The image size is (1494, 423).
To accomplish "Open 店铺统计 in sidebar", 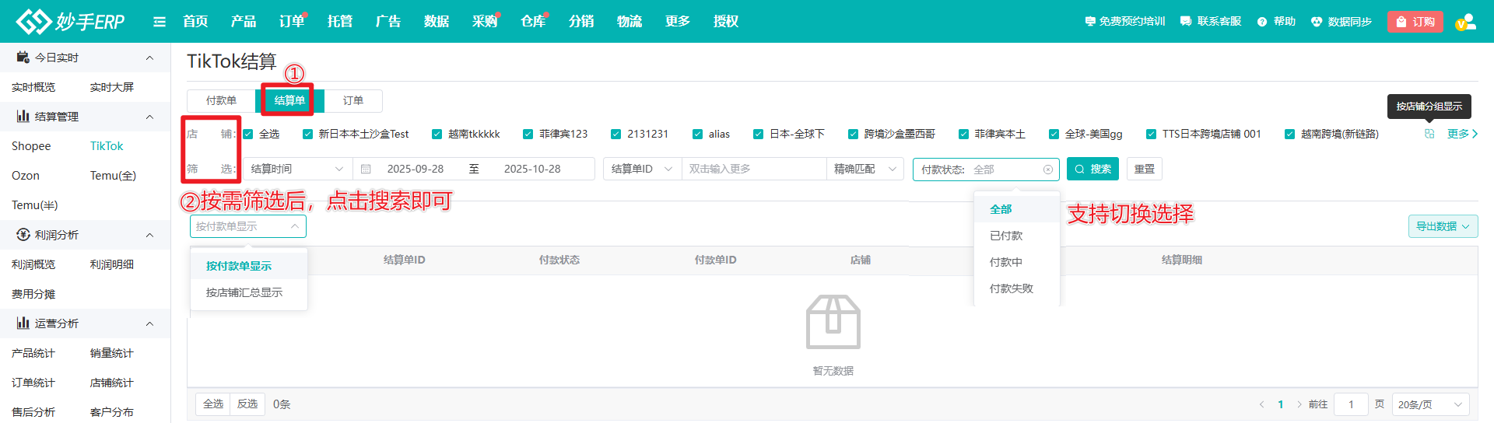I will point(112,383).
